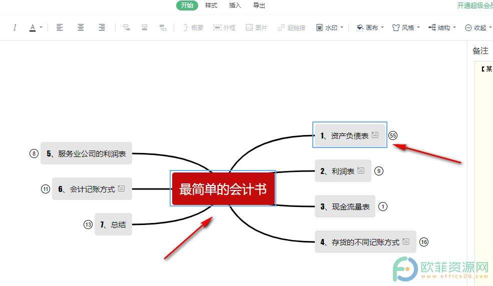Select the node 2、利润表

pyautogui.click(x=343, y=171)
